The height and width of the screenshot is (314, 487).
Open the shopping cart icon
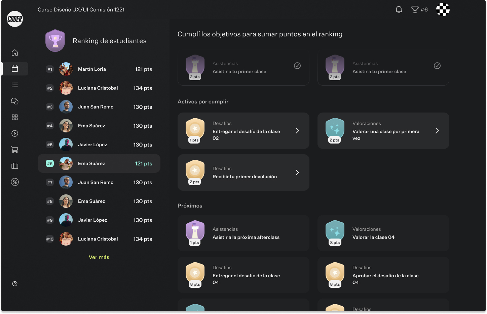click(x=15, y=150)
